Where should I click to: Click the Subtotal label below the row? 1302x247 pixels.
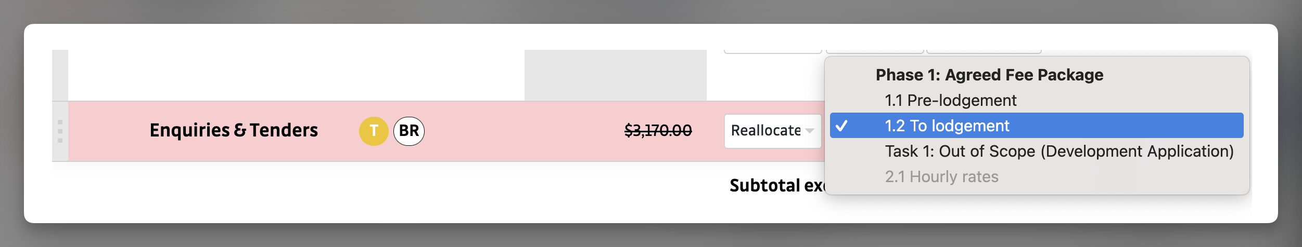(775, 185)
